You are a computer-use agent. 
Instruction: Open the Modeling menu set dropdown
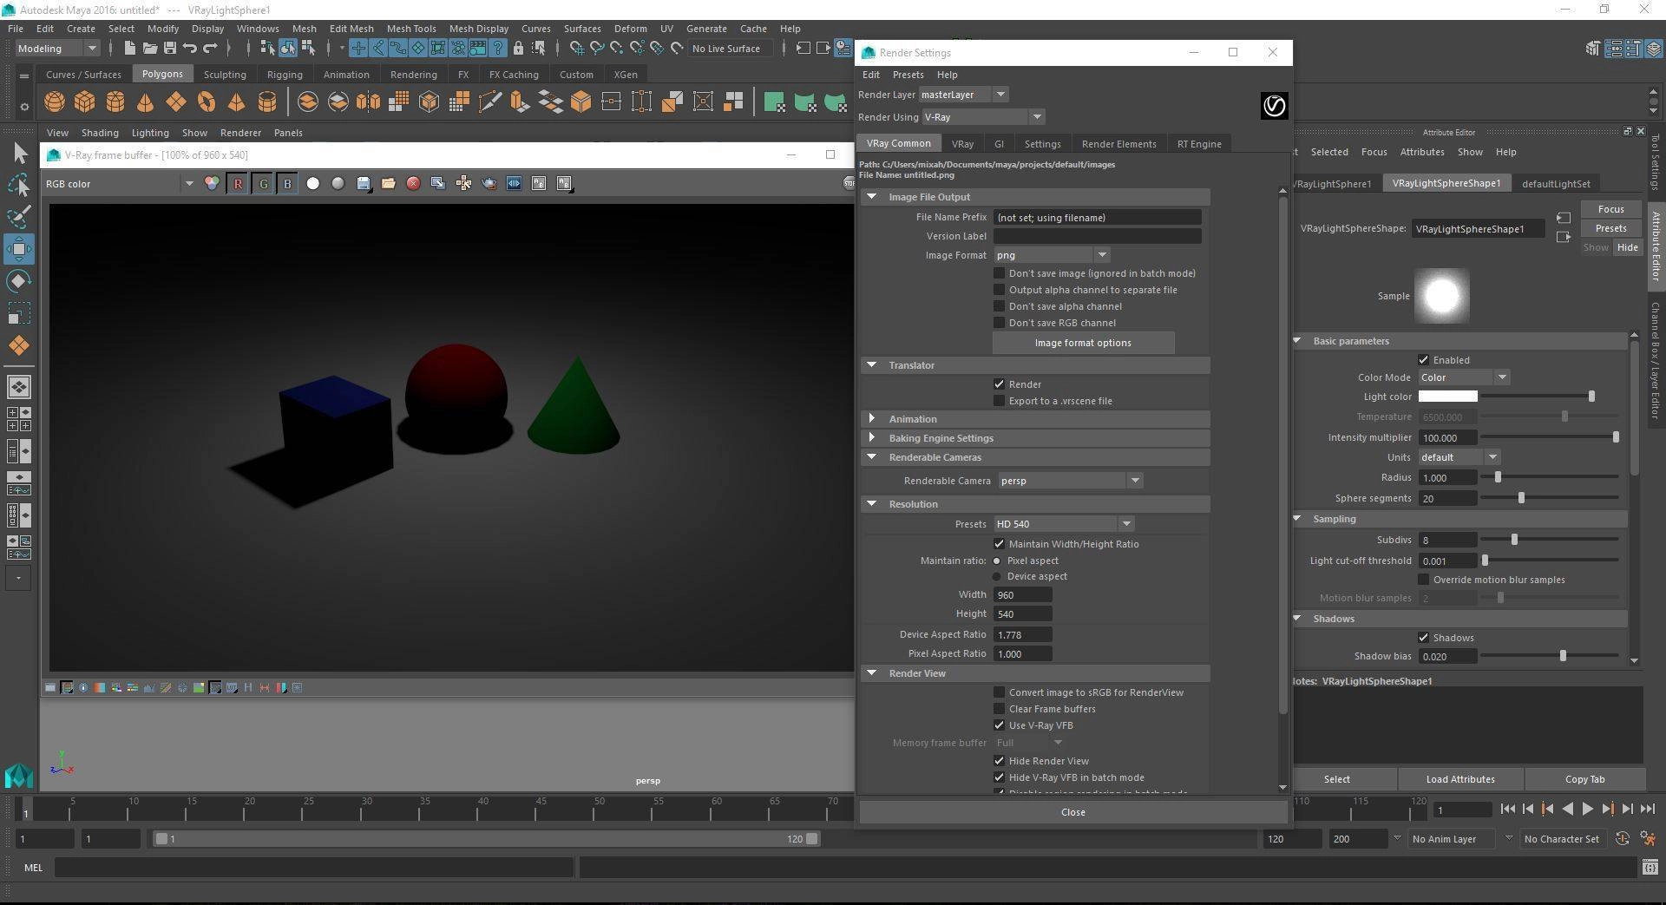click(x=57, y=49)
